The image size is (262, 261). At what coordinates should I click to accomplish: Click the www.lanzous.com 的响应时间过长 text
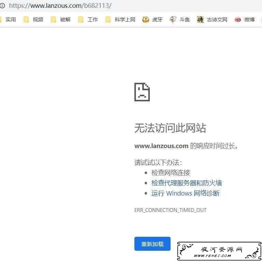click(x=186, y=146)
